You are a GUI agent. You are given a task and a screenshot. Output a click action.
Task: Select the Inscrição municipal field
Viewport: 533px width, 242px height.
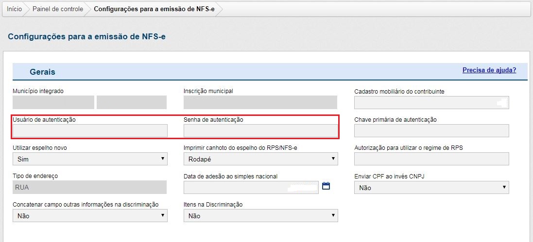click(x=260, y=102)
